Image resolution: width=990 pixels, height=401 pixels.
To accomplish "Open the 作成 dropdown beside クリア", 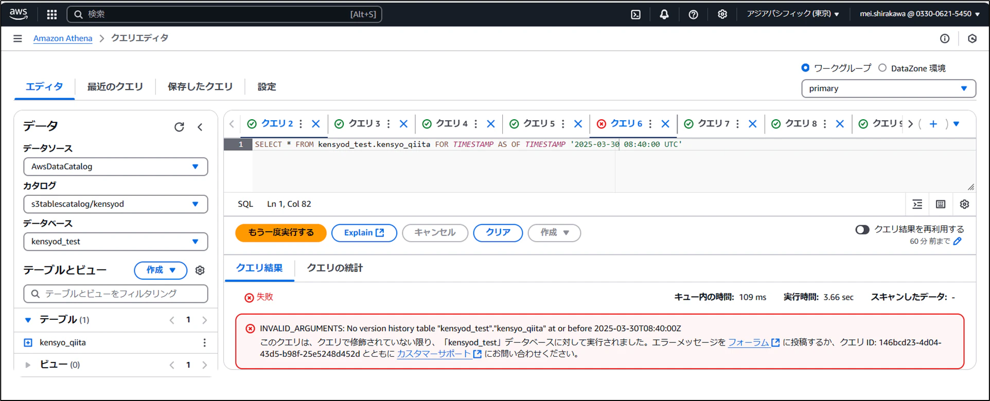I will 554,233.
